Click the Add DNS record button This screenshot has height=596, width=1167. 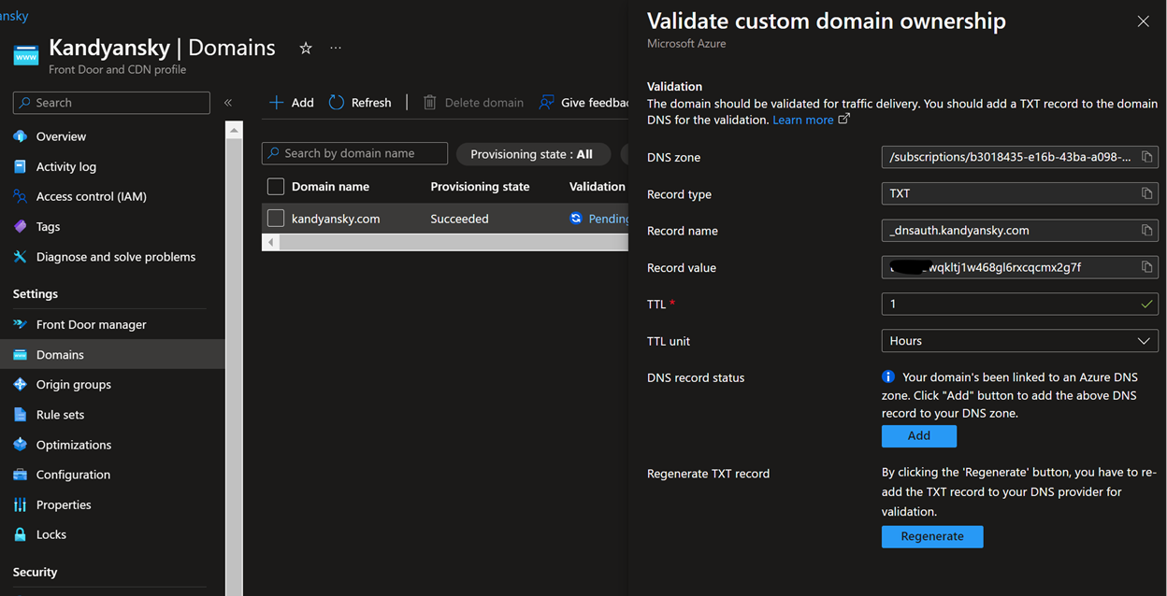pos(918,436)
